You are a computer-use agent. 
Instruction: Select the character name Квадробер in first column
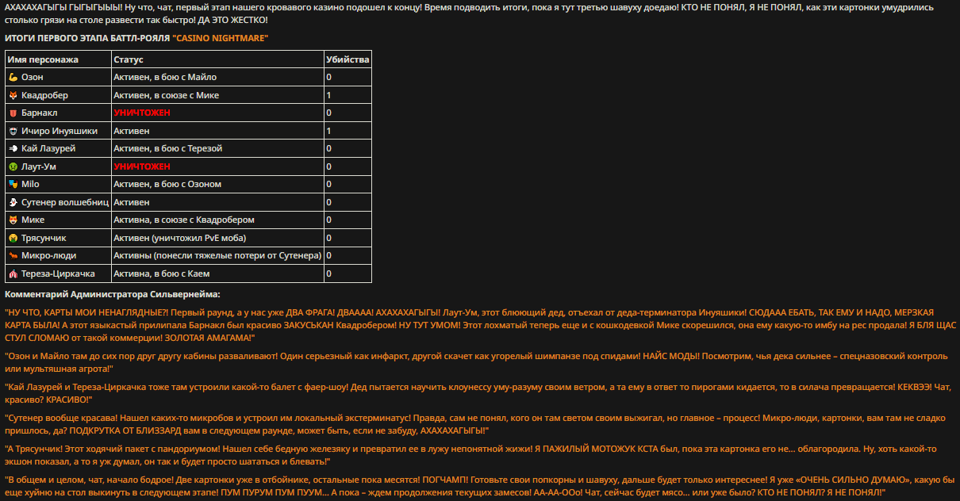[44, 95]
